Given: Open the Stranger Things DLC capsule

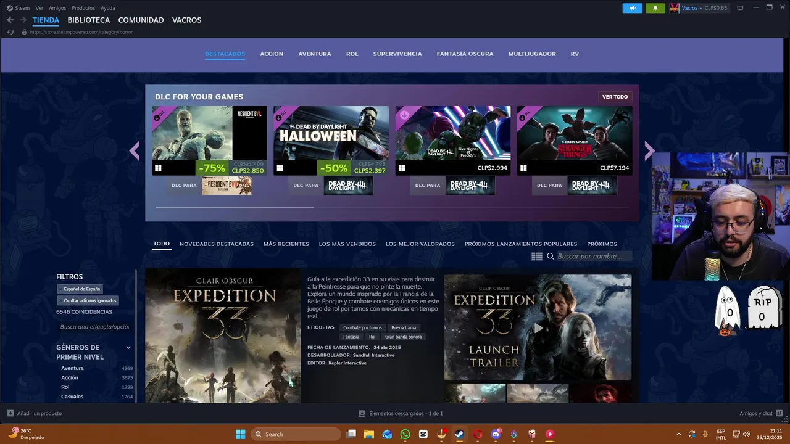Looking at the screenshot, I should click(x=575, y=141).
